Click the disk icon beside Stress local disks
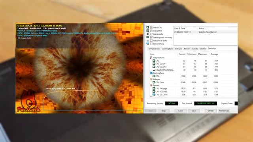The height and width of the screenshot is (142, 253). coord(147,41)
